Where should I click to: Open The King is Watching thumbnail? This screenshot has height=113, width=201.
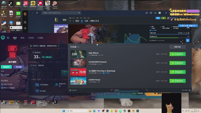[x=78, y=72]
